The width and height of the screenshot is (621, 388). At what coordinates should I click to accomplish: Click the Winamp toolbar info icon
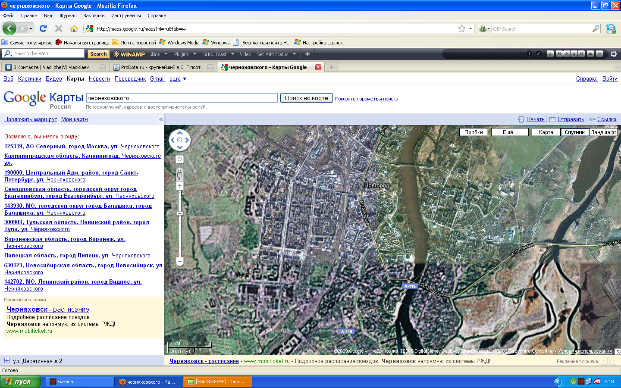tap(529, 54)
